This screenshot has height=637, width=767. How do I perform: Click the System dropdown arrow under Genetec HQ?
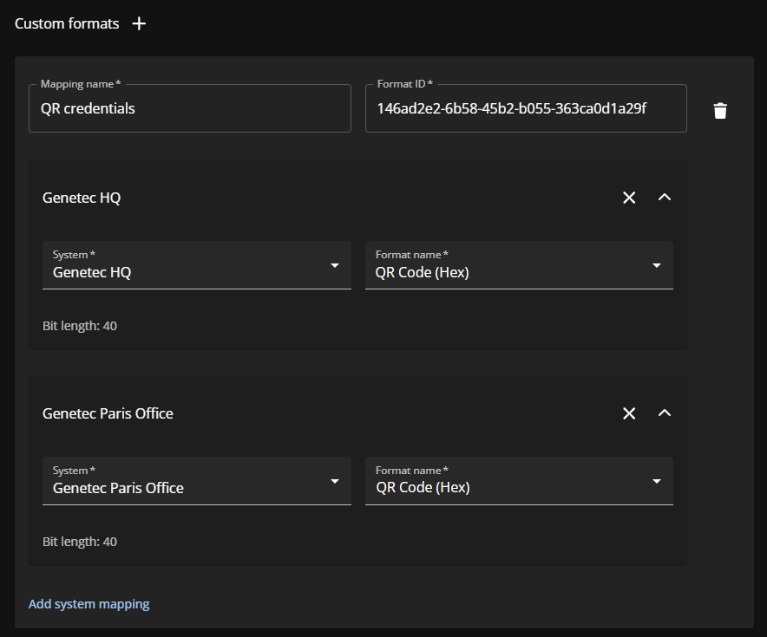tap(334, 266)
